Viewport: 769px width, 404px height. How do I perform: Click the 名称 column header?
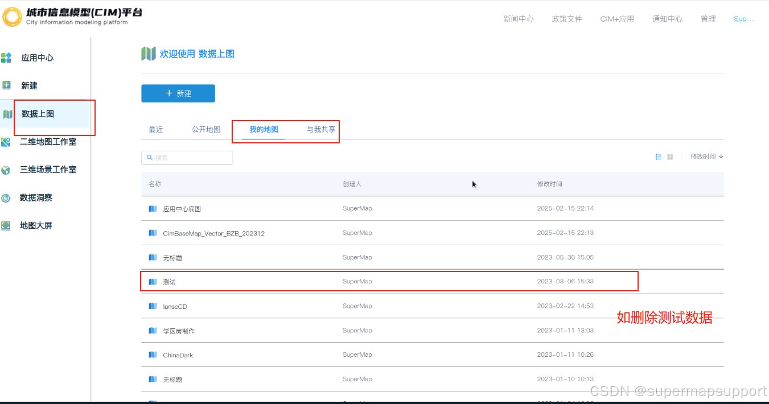pyautogui.click(x=155, y=184)
